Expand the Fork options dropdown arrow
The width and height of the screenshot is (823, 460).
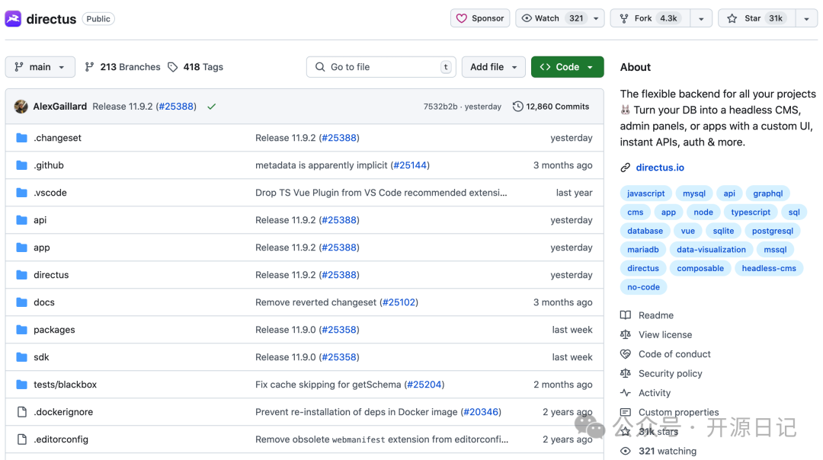click(x=701, y=18)
